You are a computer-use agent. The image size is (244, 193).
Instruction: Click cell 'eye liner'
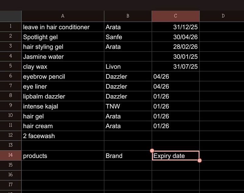pos(63,87)
